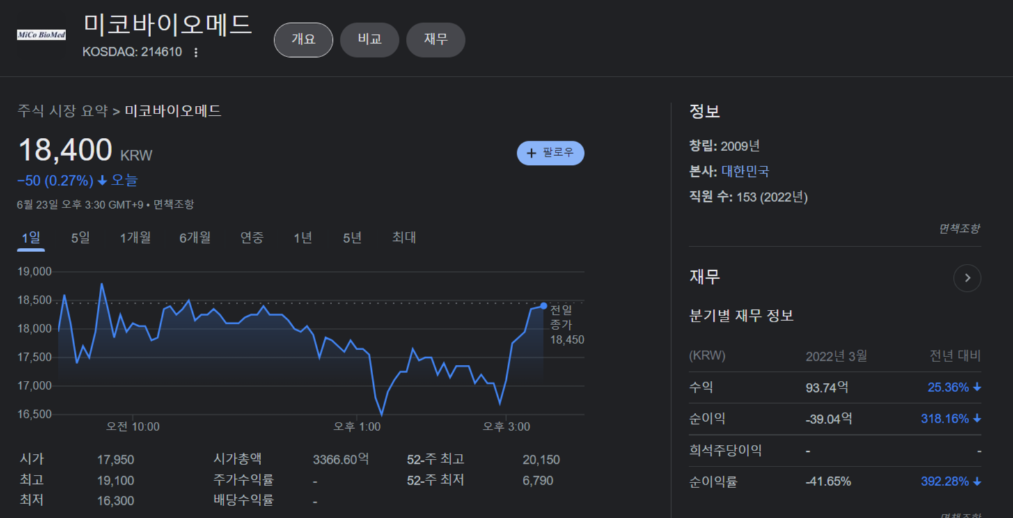Click the 직원 수: 153 (2022년) text
This screenshot has height=518, width=1013.
(x=748, y=197)
